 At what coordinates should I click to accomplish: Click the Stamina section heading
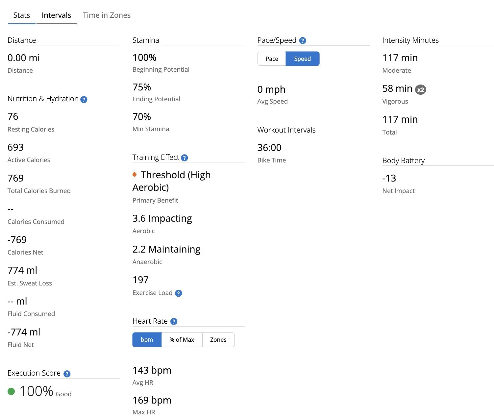point(146,40)
